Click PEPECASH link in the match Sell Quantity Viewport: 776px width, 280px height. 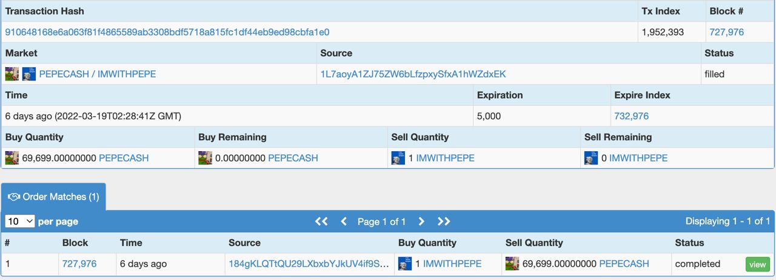pos(624,264)
